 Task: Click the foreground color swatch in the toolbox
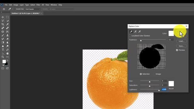4,61
